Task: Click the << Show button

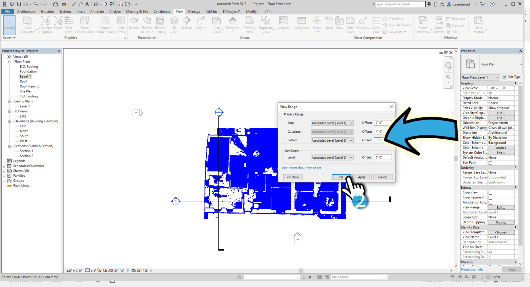Action: pyautogui.click(x=293, y=177)
